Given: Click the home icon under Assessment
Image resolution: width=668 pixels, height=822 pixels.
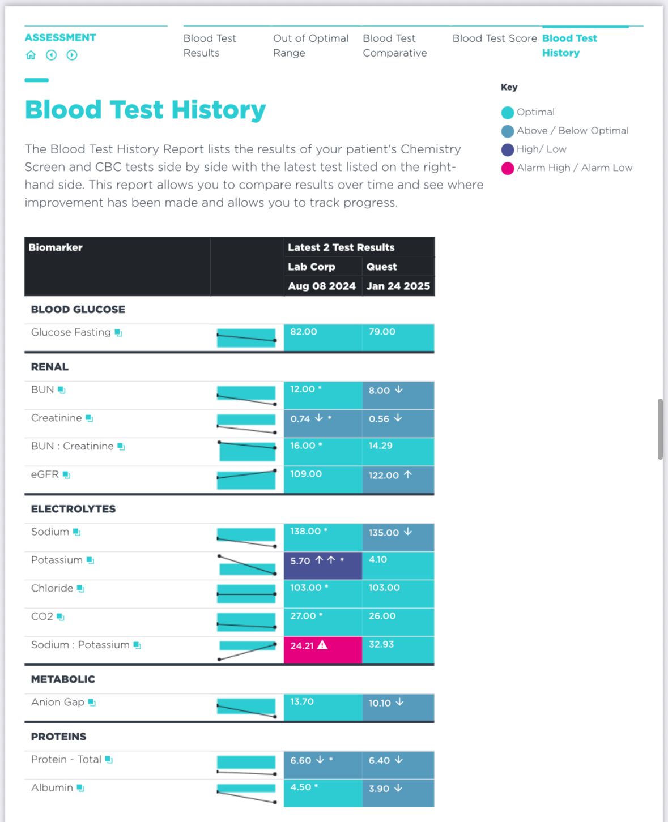Looking at the screenshot, I should click(31, 55).
